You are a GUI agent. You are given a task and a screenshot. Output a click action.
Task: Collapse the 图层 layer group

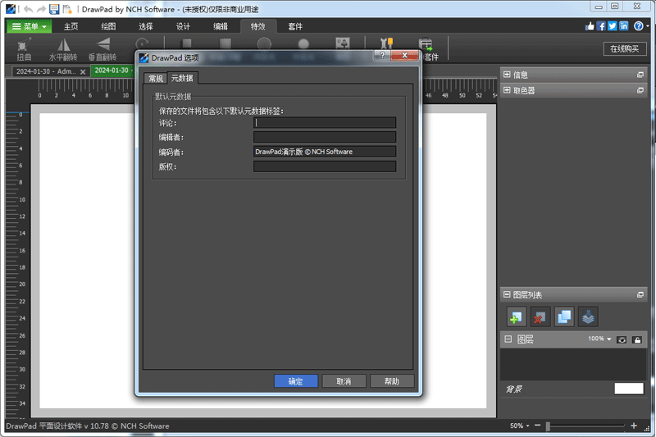pos(508,339)
